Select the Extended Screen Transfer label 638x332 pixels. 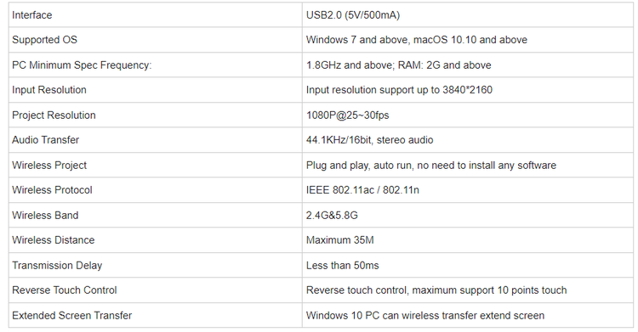(72, 315)
